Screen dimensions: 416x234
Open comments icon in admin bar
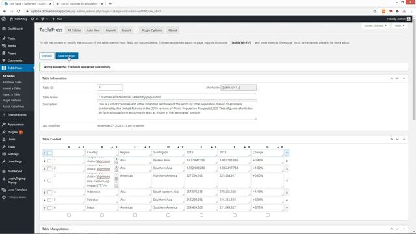pyautogui.click(x=42, y=19)
